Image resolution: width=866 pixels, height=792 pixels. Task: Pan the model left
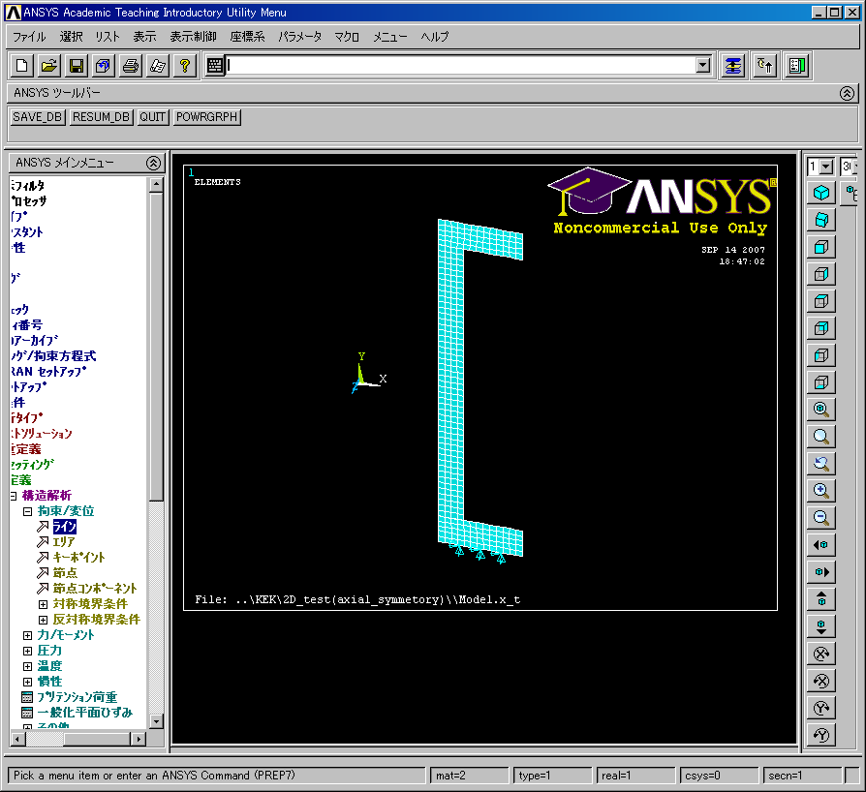[x=821, y=545]
